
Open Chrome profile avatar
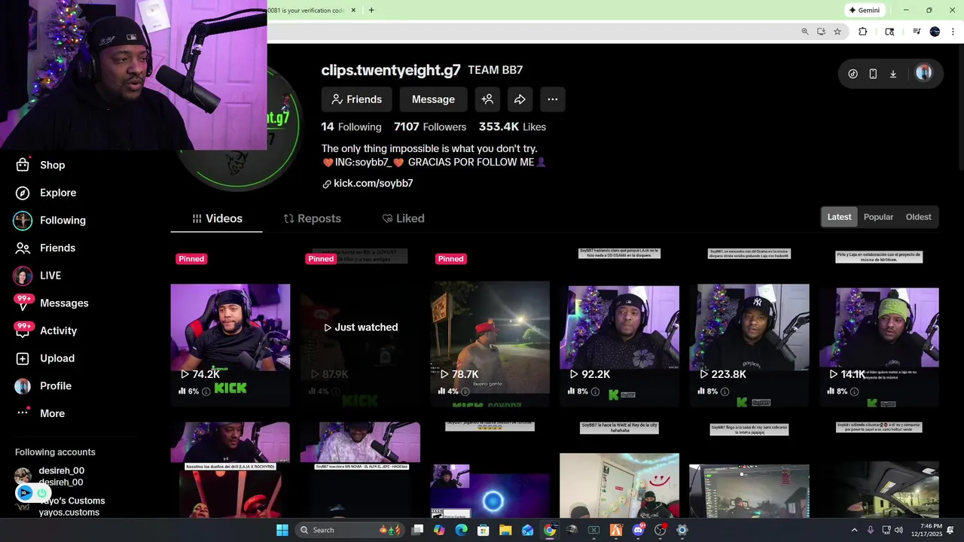pyautogui.click(x=935, y=32)
